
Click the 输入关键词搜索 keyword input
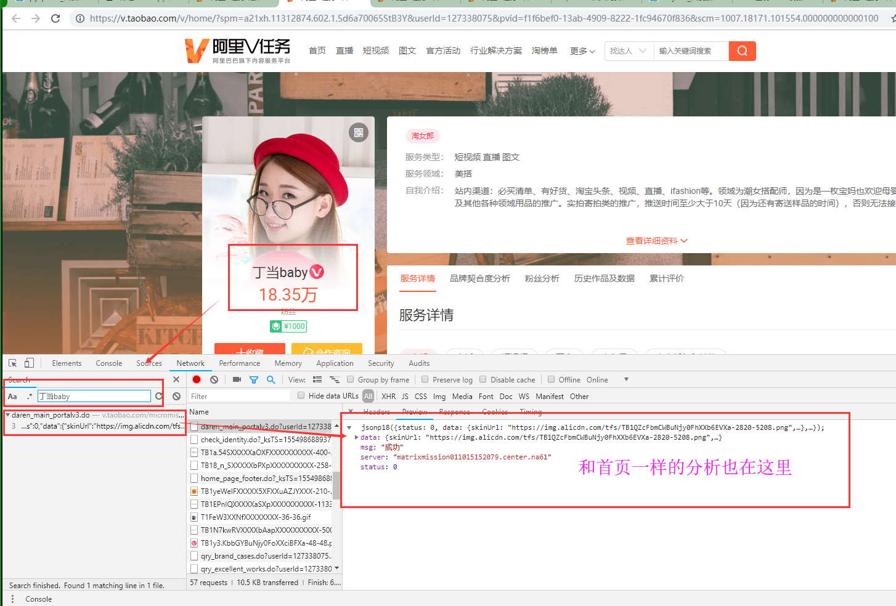point(691,51)
